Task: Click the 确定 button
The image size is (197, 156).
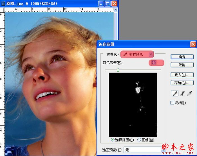Action: tap(182, 57)
